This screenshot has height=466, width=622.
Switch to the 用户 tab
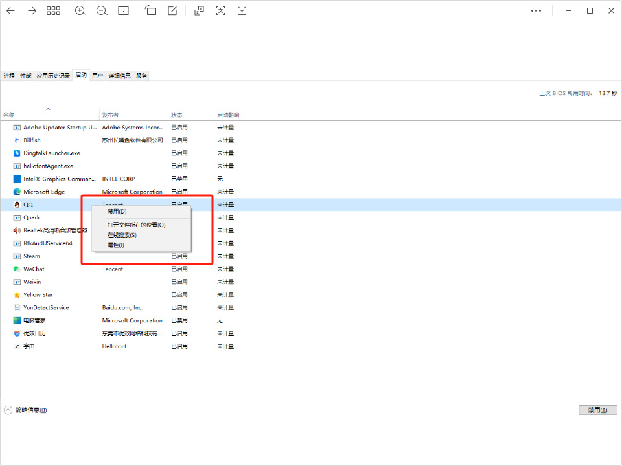(x=98, y=76)
